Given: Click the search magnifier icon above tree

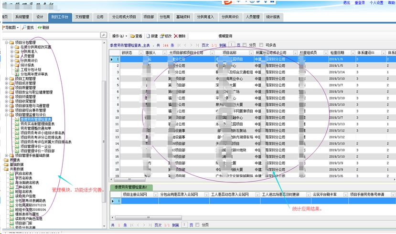Looking at the screenshot, I should coord(103,35).
